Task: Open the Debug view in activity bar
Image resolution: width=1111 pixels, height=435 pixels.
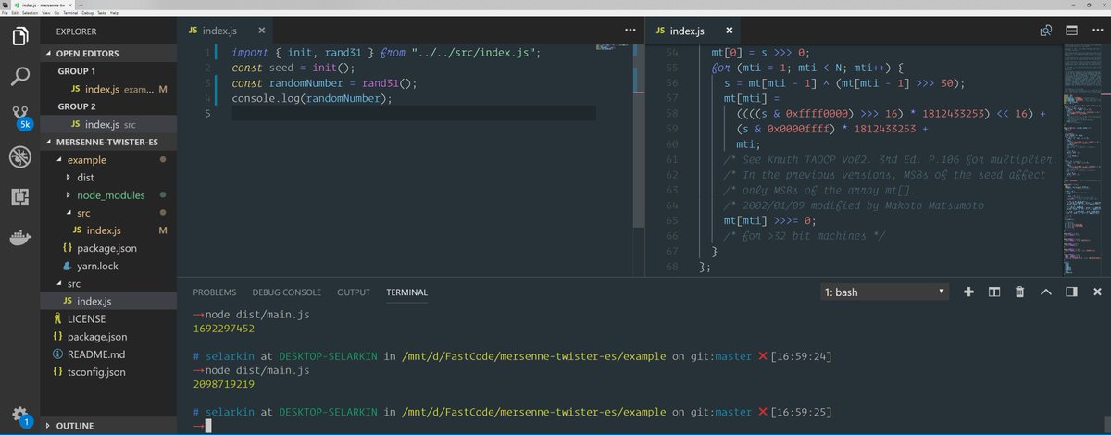Action: 19,157
